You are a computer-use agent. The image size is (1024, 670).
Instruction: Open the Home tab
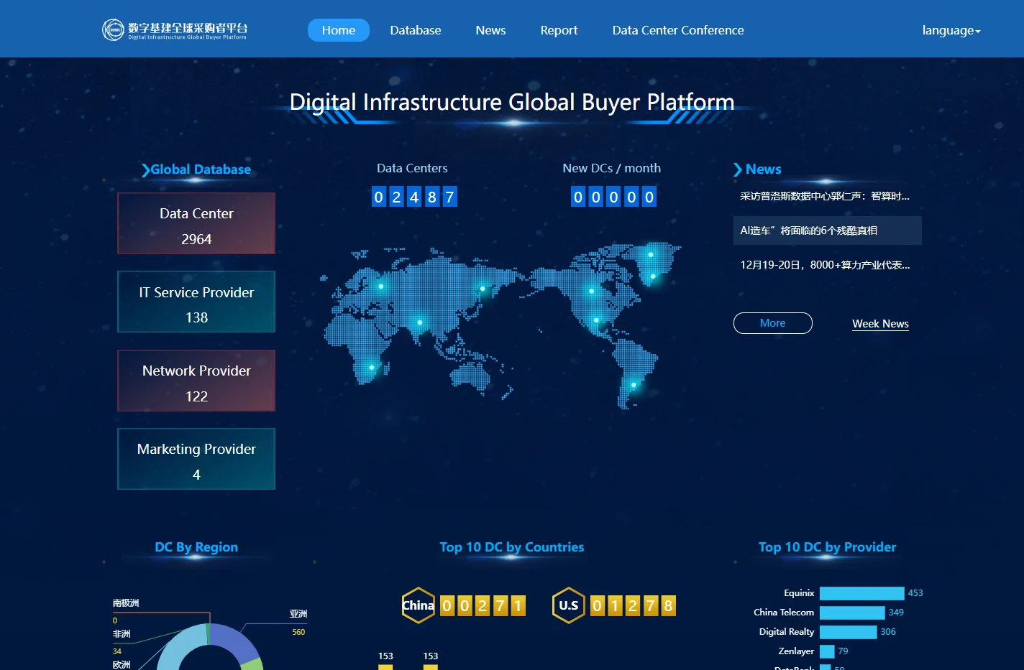[x=339, y=30]
